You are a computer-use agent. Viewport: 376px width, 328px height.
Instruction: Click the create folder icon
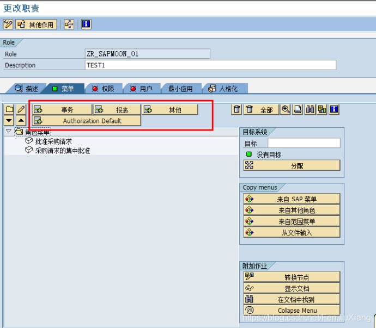tap(9, 109)
